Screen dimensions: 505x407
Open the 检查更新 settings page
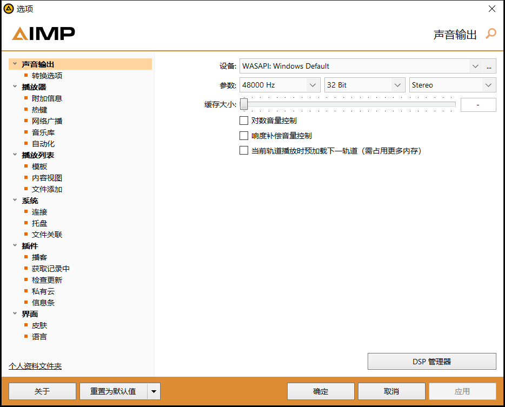click(x=47, y=280)
